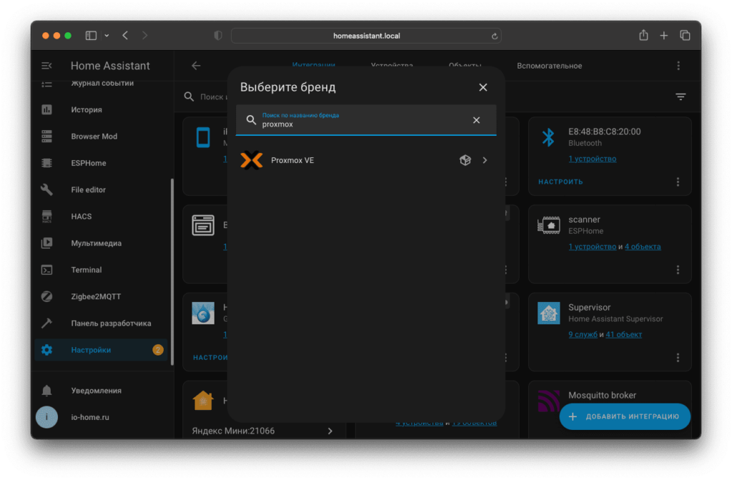Open the Safari privacy shield report

pos(218,36)
